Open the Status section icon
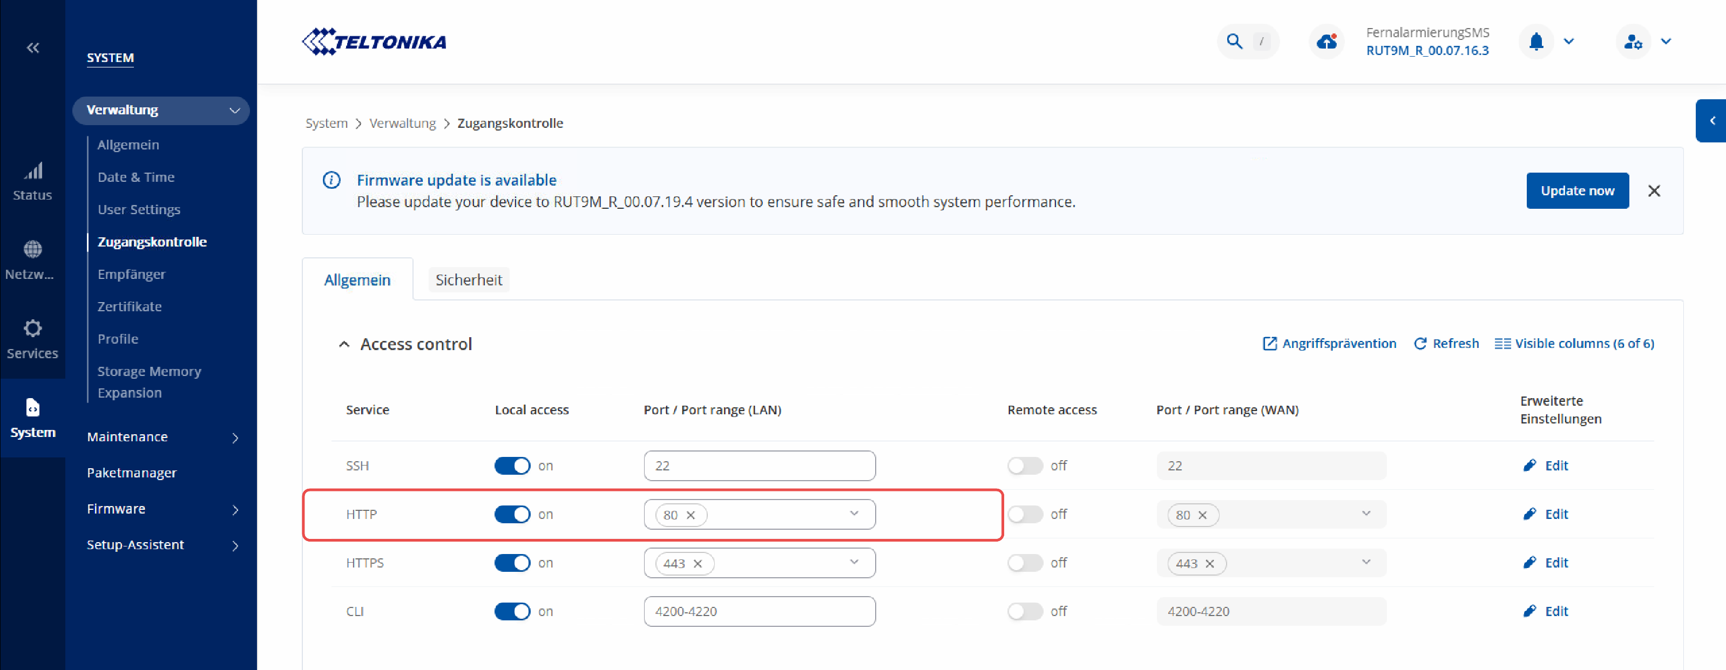The image size is (1726, 670). [33, 172]
